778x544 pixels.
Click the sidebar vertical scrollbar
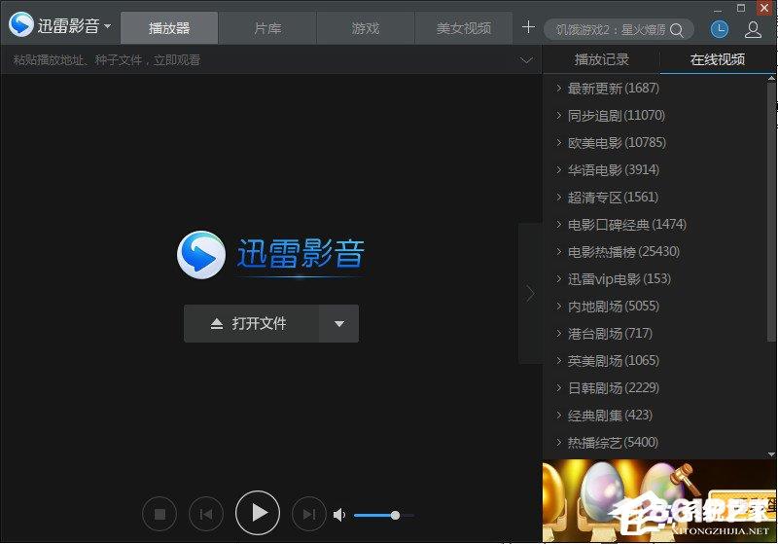[771, 212]
